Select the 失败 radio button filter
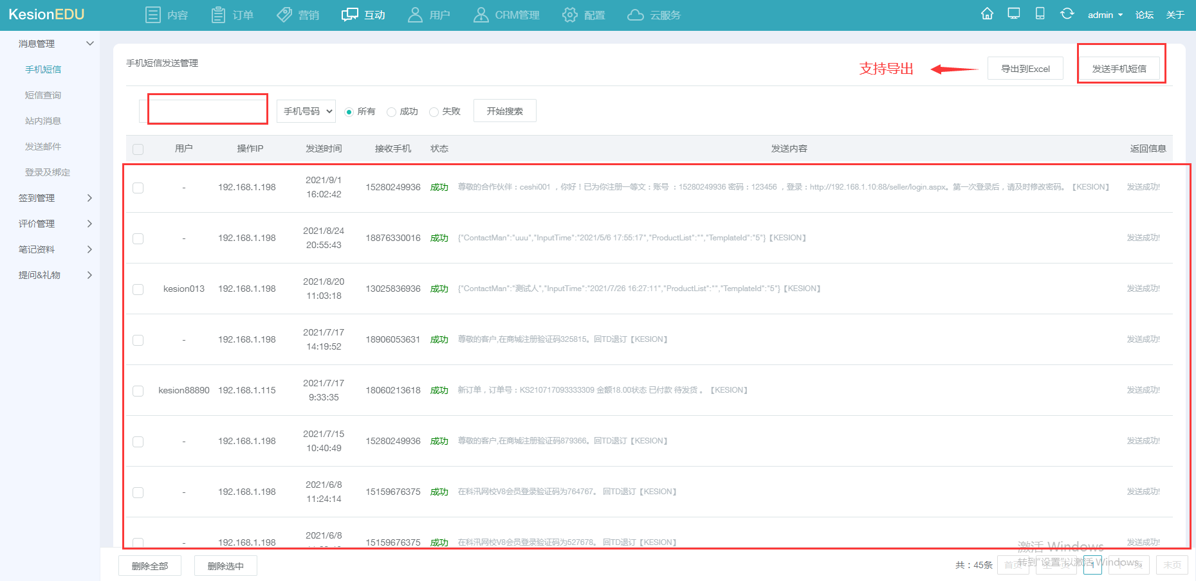 tap(434, 112)
